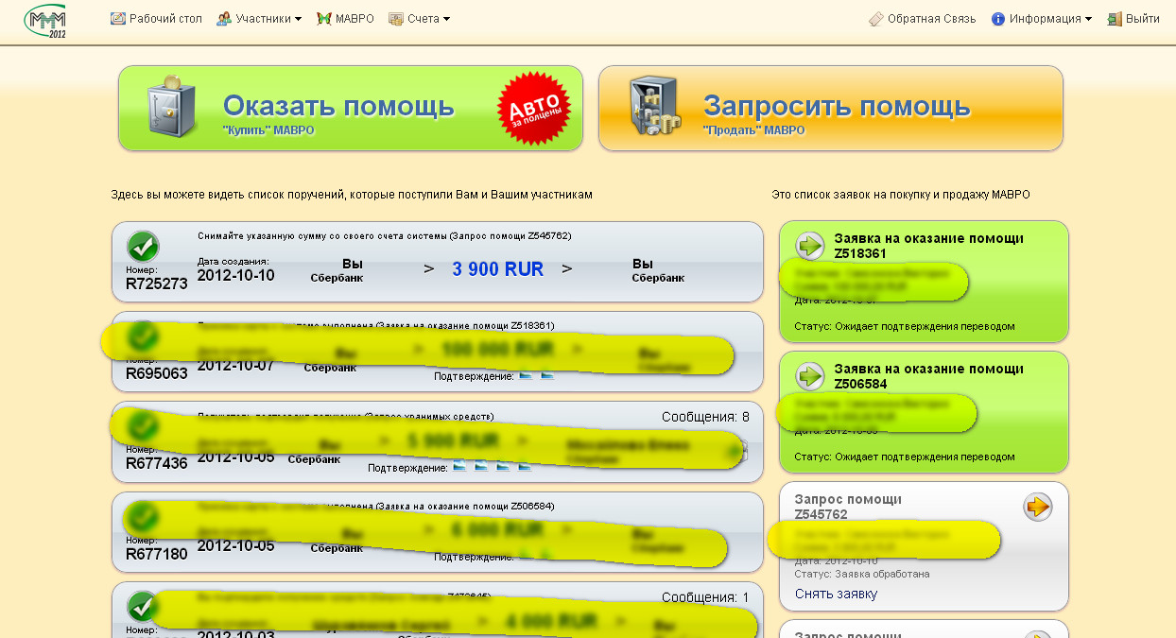Click the Снять заявку link
This screenshot has width=1176, height=638.
(x=836, y=594)
